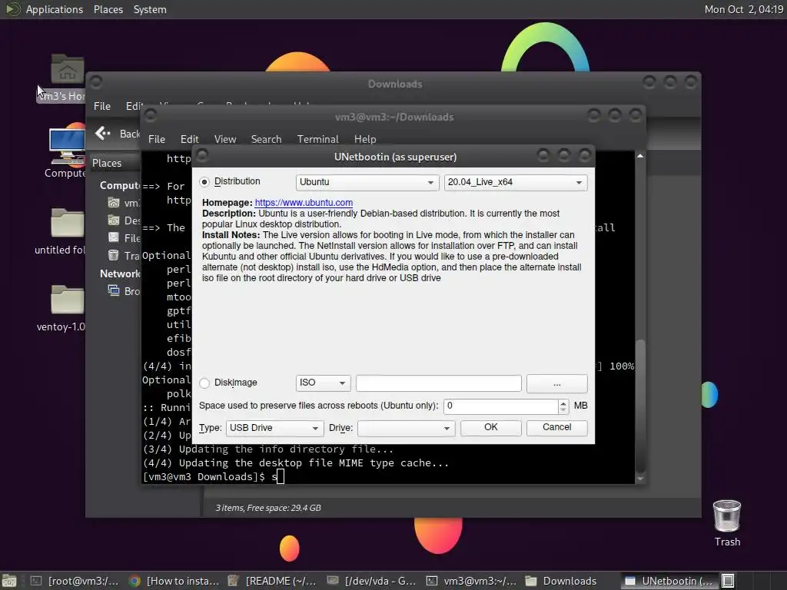The width and height of the screenshot is (787, 590).
Task: Increase persistent space with the up stepper arrow
Action: pyautogui.click(x=563, y=403)
